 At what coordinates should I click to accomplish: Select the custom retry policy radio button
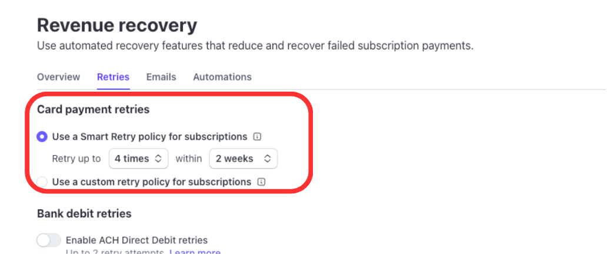click(x=42, y=182)
